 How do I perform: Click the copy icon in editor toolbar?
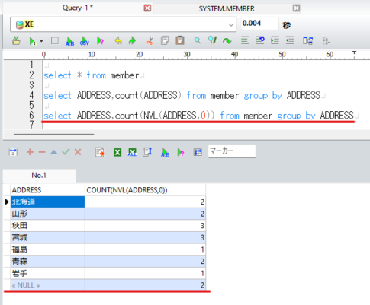(165, 40)
